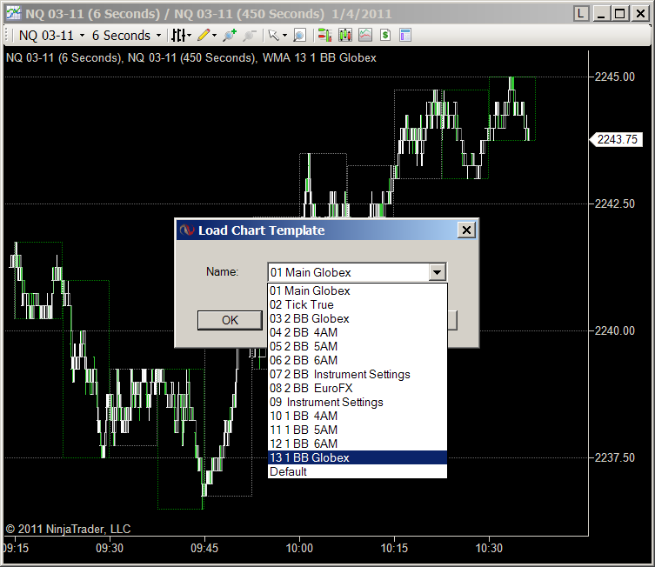Minimize the chart window
The height and width of the screenshot is (567, 655).
601,14
